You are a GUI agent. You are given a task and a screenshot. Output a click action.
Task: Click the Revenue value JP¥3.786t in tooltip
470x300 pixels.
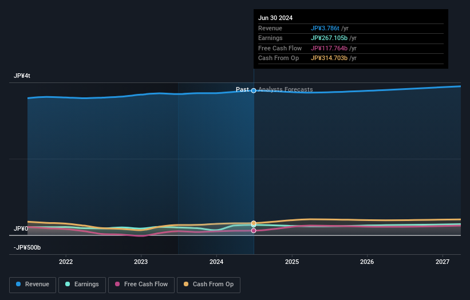tap(325, 28)
